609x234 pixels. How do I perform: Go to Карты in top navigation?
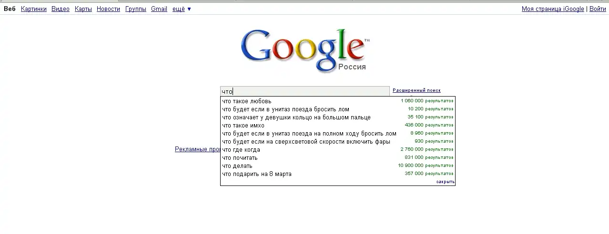tap(83, 9)
